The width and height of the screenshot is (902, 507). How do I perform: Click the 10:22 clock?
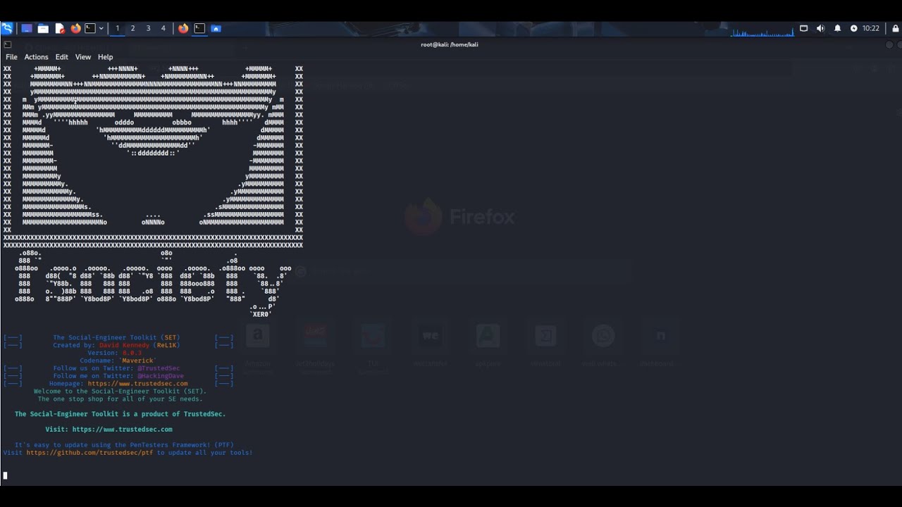(871, 28)
